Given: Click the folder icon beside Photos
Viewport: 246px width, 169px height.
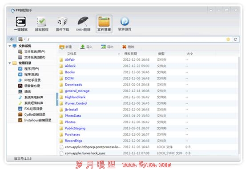Looking at the screenshot, I should pyautogui.click(x=61, y=122).
